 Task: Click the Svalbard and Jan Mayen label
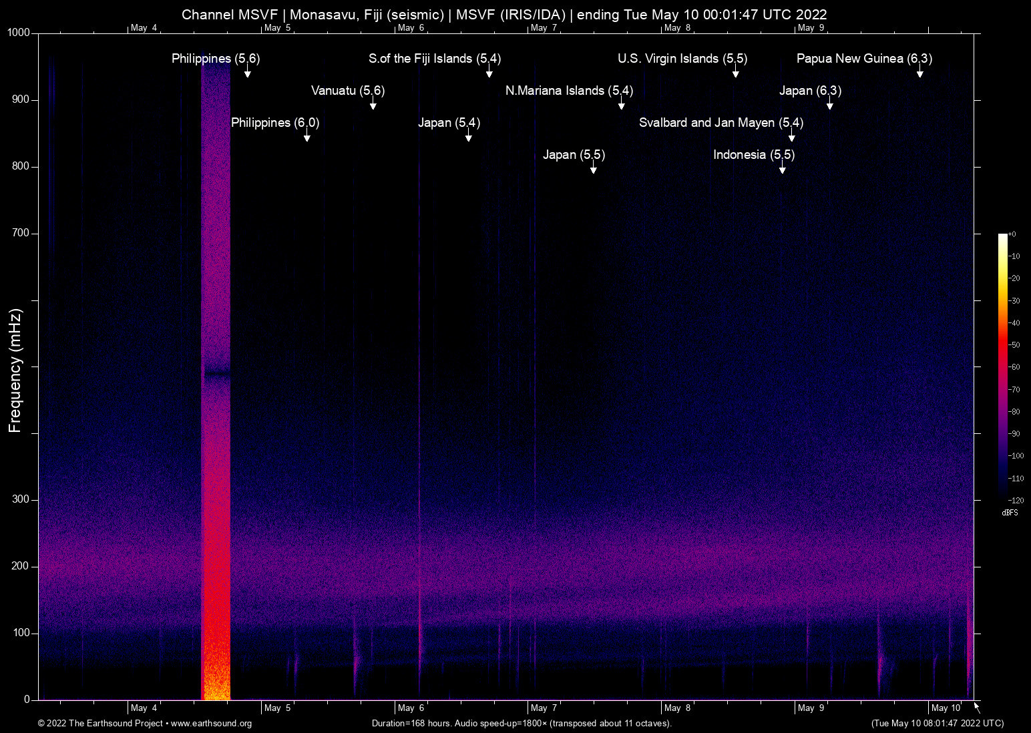tap(721, 123)
